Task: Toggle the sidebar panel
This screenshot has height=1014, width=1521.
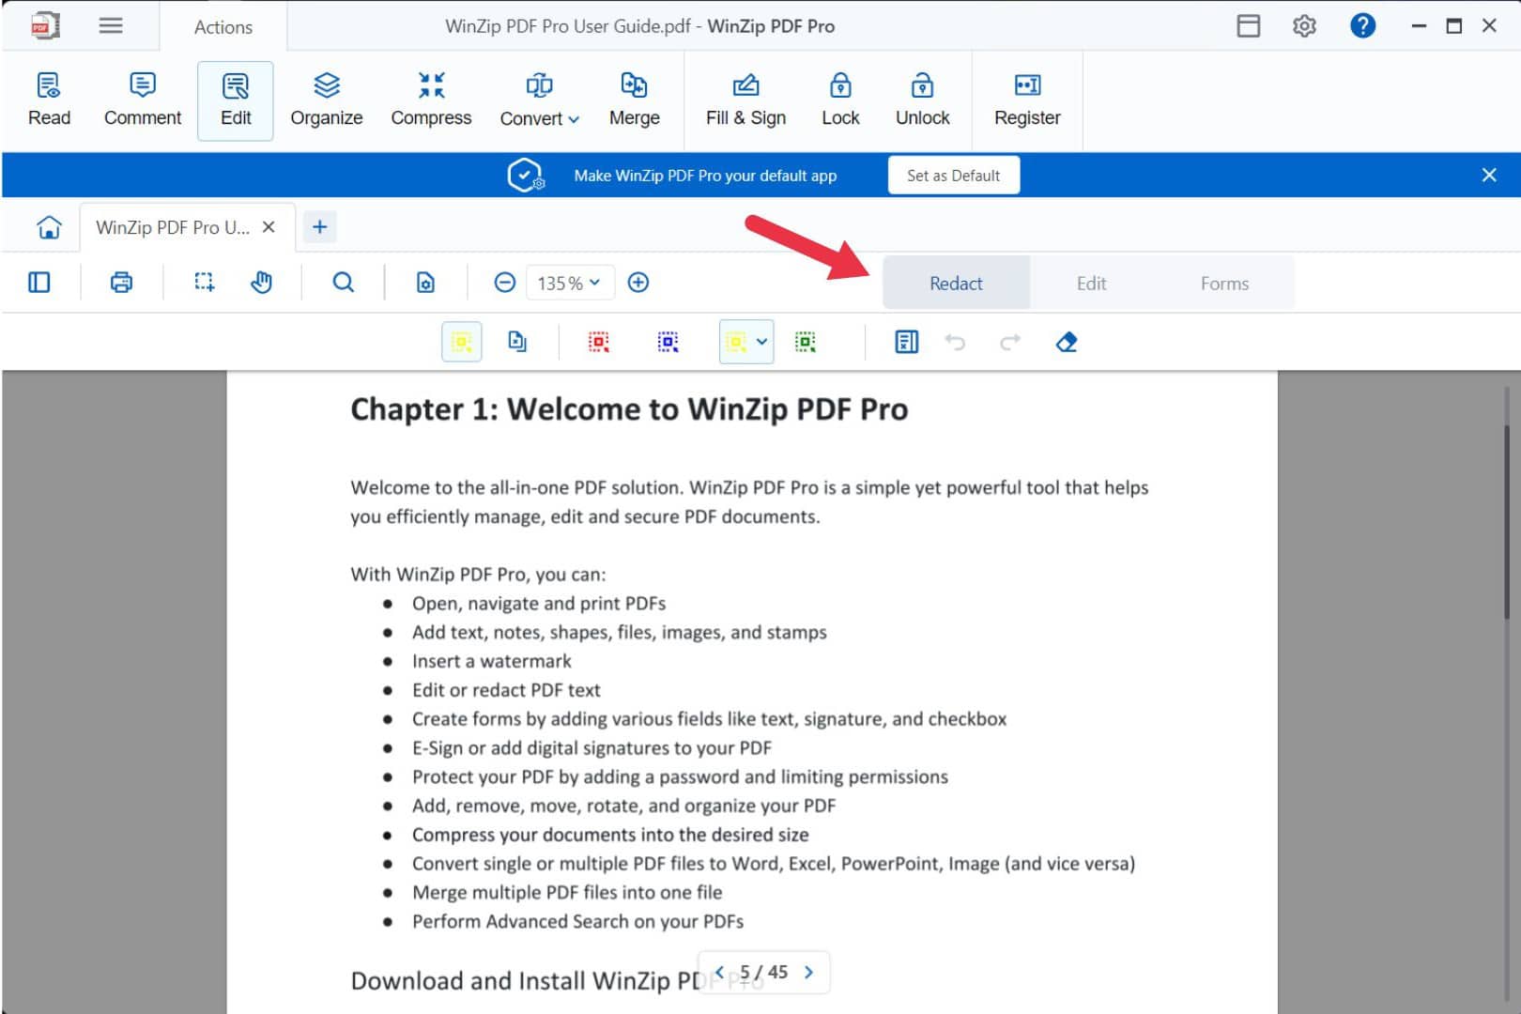Action: click(x=39, y=283)
